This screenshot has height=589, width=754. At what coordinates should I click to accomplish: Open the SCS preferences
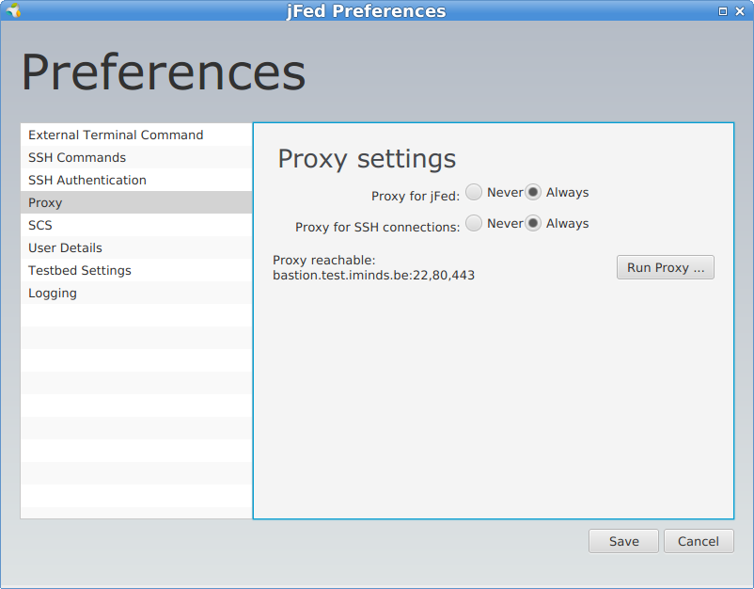point(136,225)
